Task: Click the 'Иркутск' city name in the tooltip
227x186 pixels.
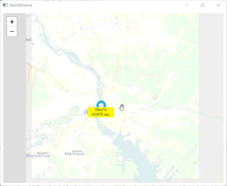Action: click(101, 110)
